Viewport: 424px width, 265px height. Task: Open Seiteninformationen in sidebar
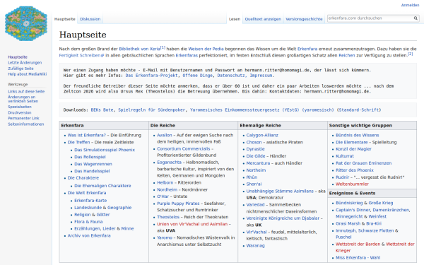pos(25,124)
